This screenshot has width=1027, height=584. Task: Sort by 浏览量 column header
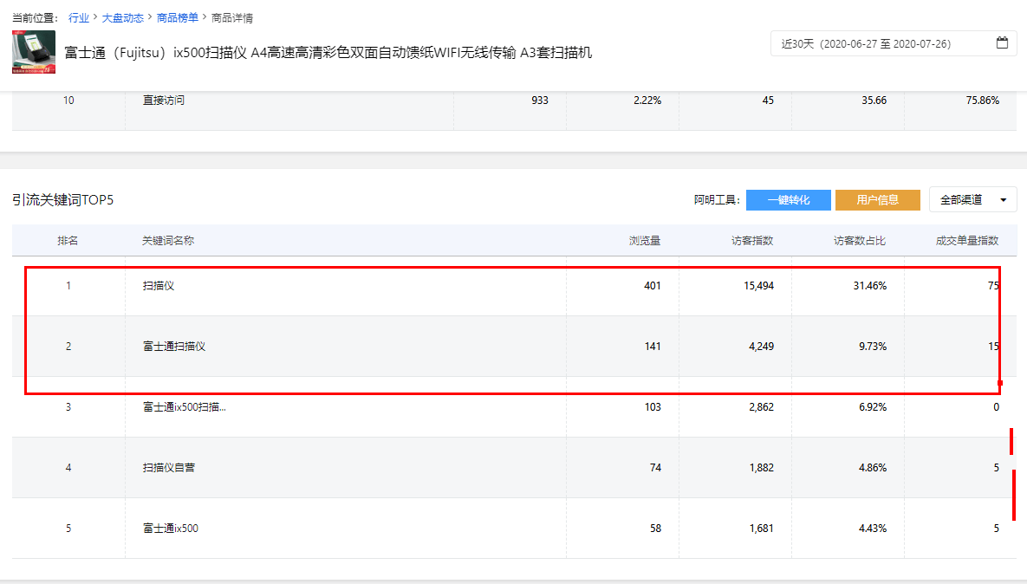[x=645, y=240]
